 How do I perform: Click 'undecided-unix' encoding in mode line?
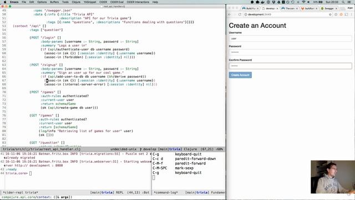coord(123,149)
